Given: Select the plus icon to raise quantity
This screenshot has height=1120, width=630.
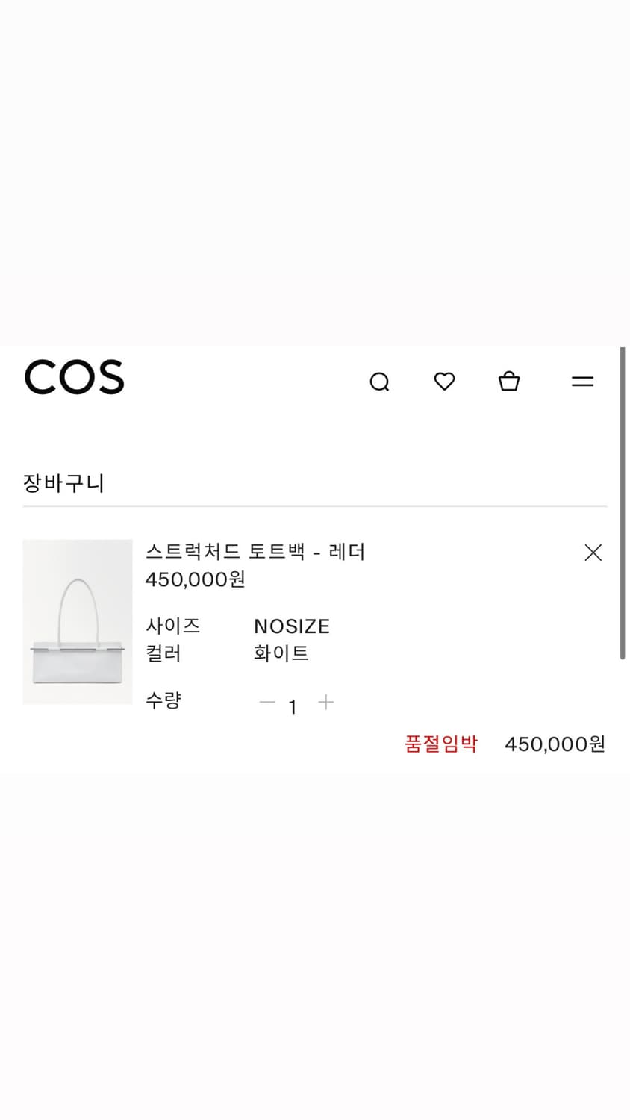Looking at the screenshot, I should (326, 703).
